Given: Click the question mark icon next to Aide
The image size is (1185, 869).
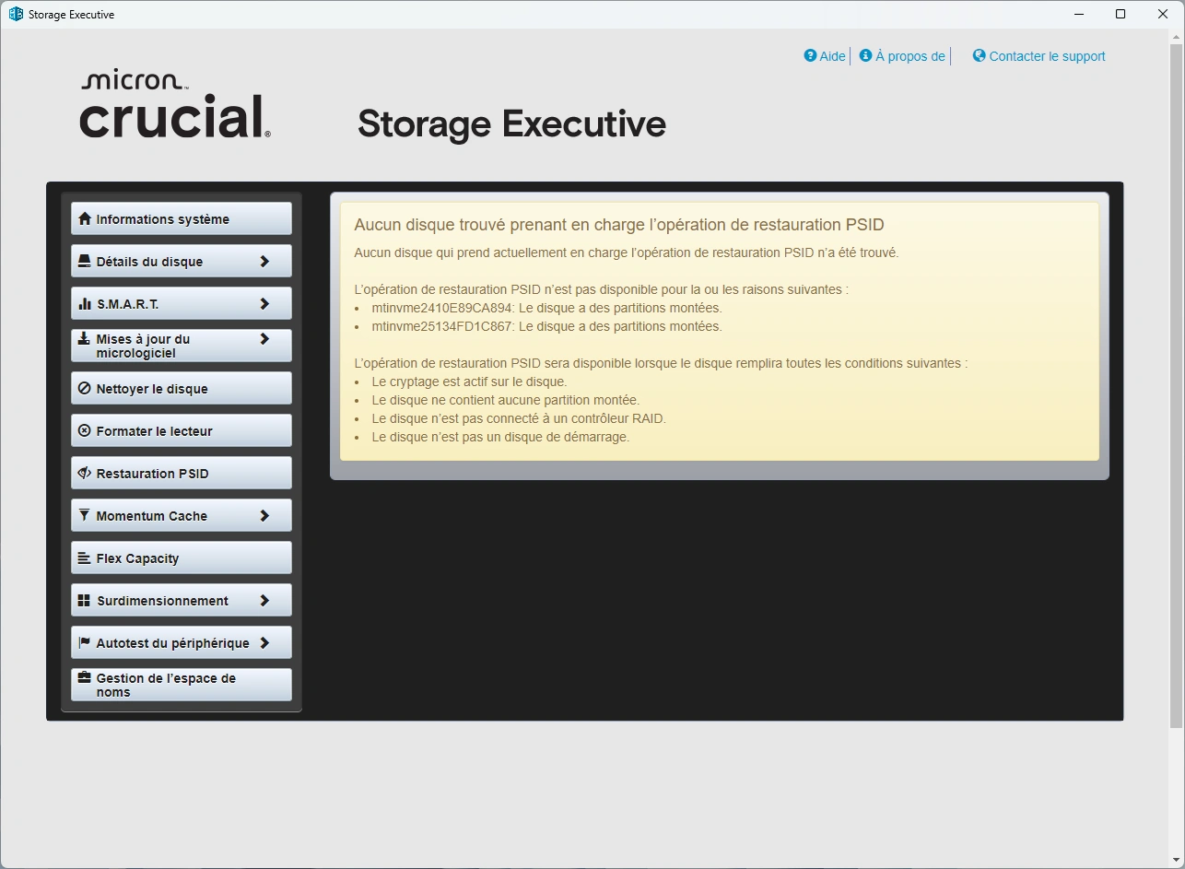Looking at the screenshot, I should 810,55.
